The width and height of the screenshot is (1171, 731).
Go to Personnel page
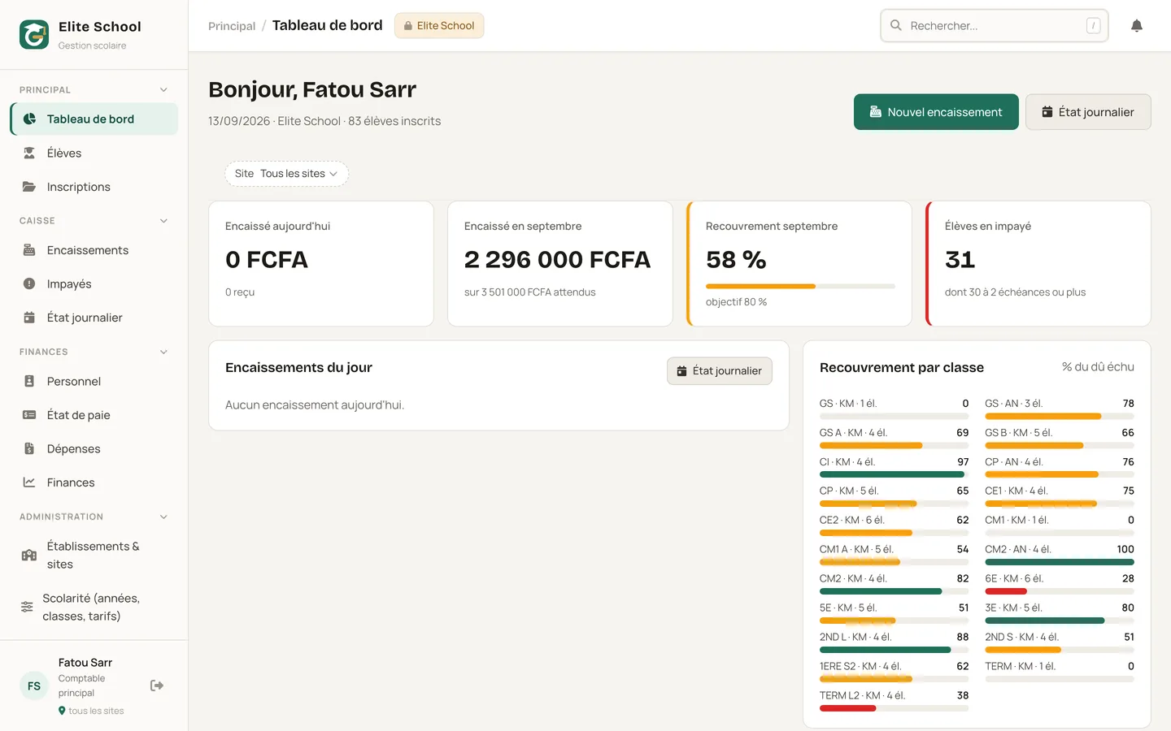(x=94, y=381)
